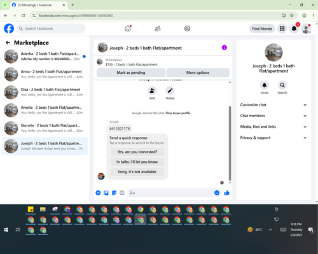Click More options button
The image size is (318, 254).
tap(198, 73)
